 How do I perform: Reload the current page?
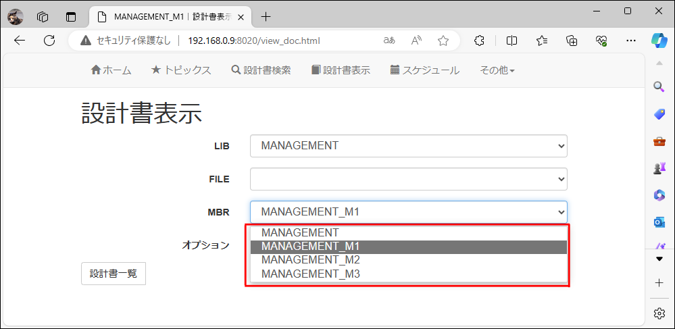pos(49,41)
